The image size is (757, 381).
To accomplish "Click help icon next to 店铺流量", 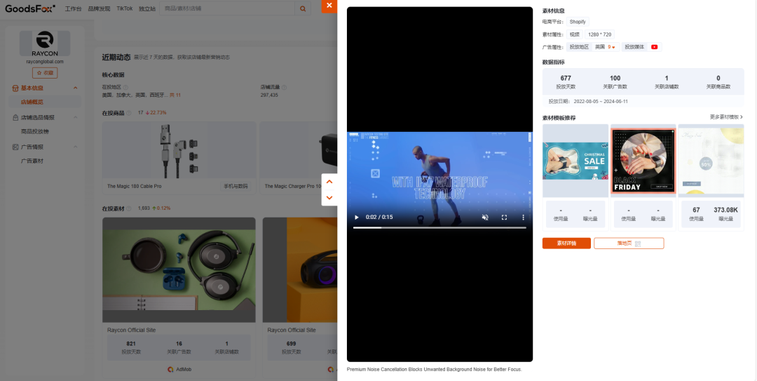I will coord(284,88).
